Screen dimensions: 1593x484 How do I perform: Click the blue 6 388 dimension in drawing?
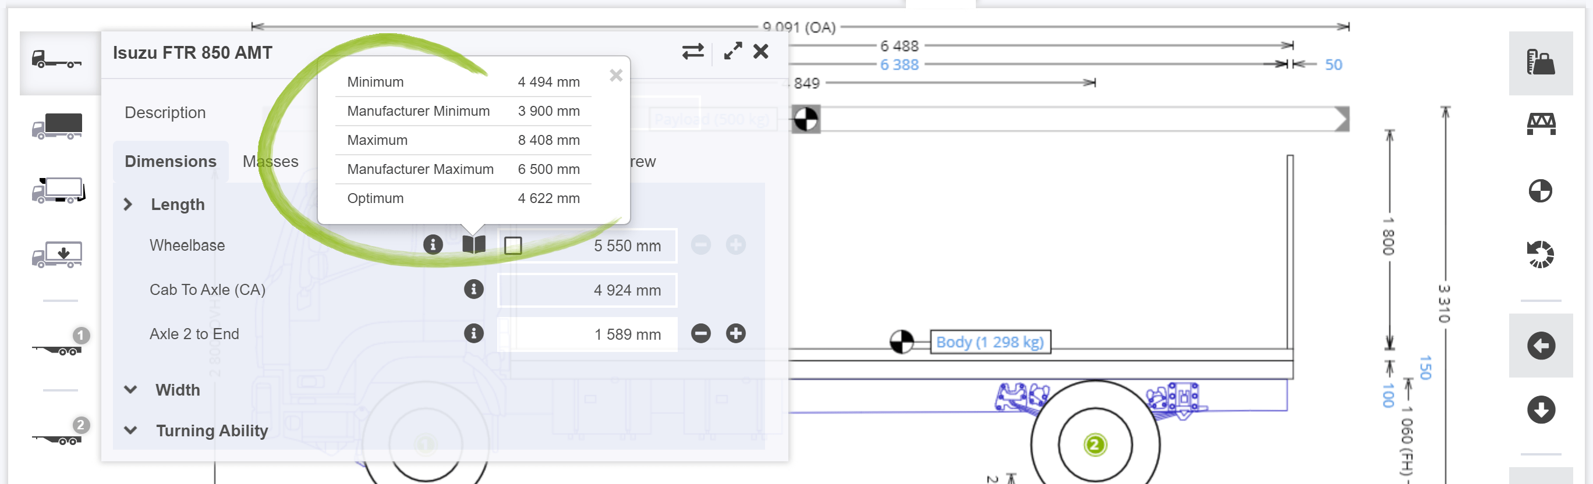[899, 65]
